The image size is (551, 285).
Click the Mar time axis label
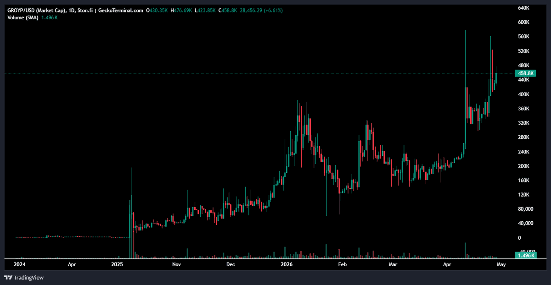pyautogui.click(x=393, y=264)
